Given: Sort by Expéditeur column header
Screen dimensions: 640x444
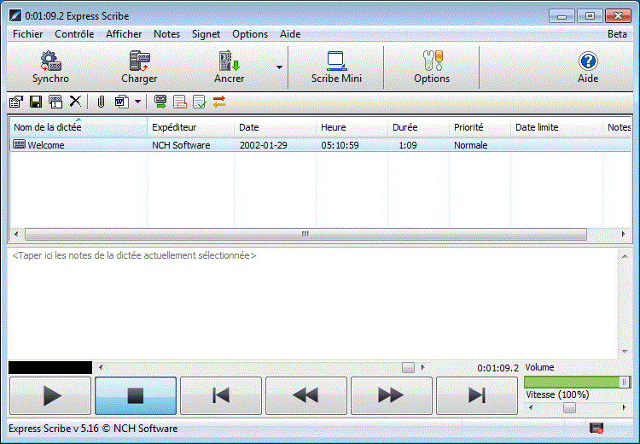Looking at the screenshot, I should click(x=190, y=127).
